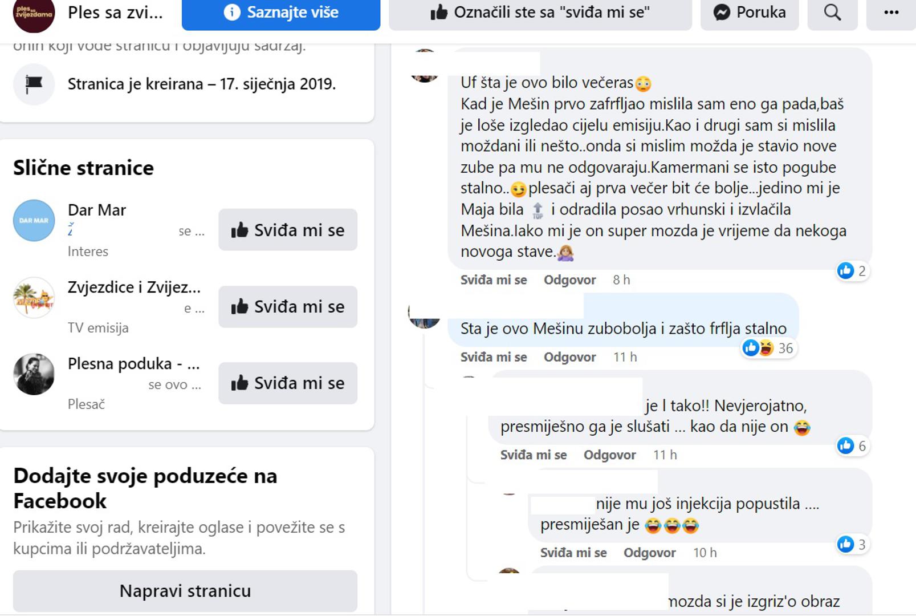Reply to the injekcija popustila comment

[649, 553]
